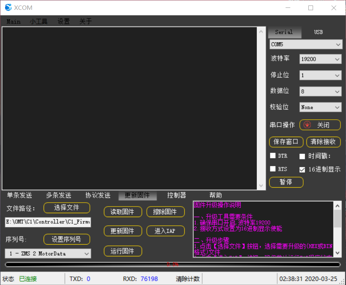Enable the 时间戳 timestamp checkbox
The height and width of the screenshot is (285, 346).
(302, 156)
